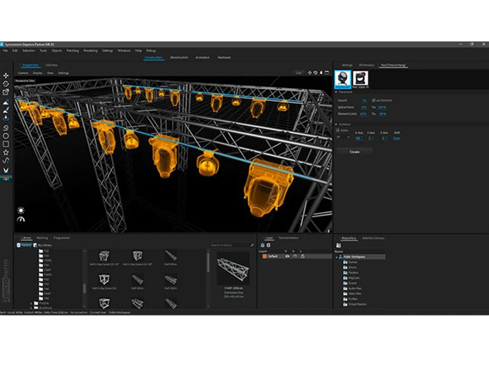Click the speedometer gauge icon in viewport
This screenshot has width=489, height=366.
point(21,219)
